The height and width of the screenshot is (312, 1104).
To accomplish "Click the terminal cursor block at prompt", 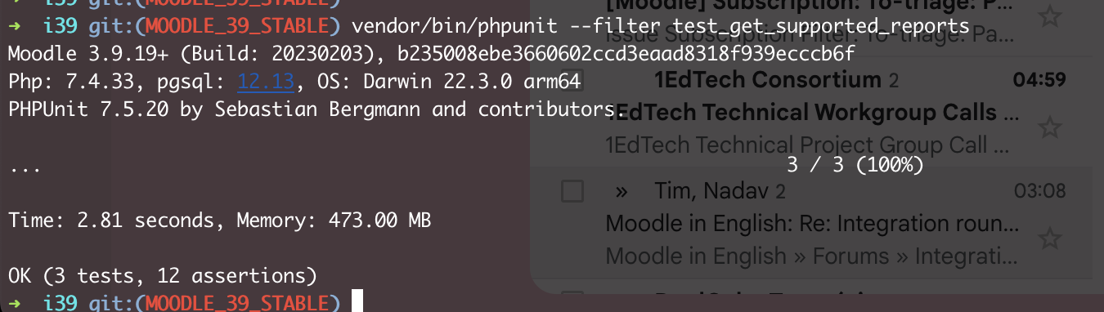I will pyautogui.click(x=356, y=301).
